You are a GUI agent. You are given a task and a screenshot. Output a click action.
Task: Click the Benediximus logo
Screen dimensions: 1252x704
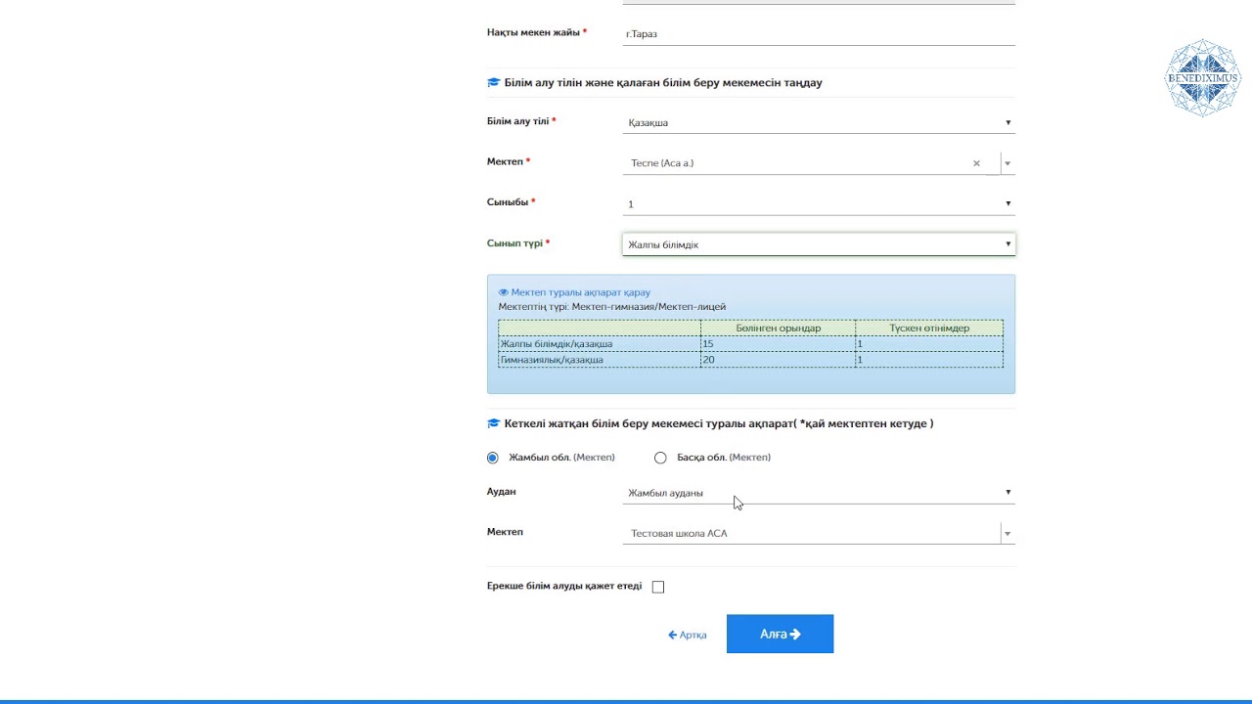tap(1202, 78)
